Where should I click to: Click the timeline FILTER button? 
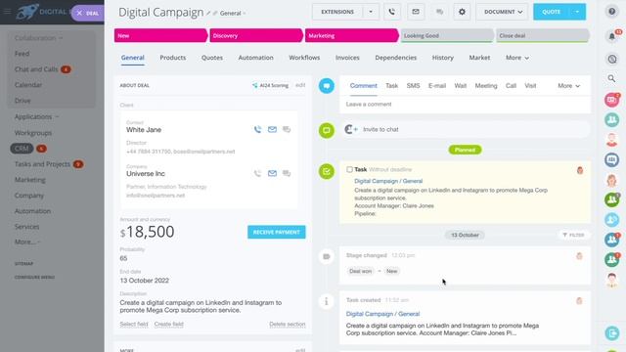click(573, 235)
